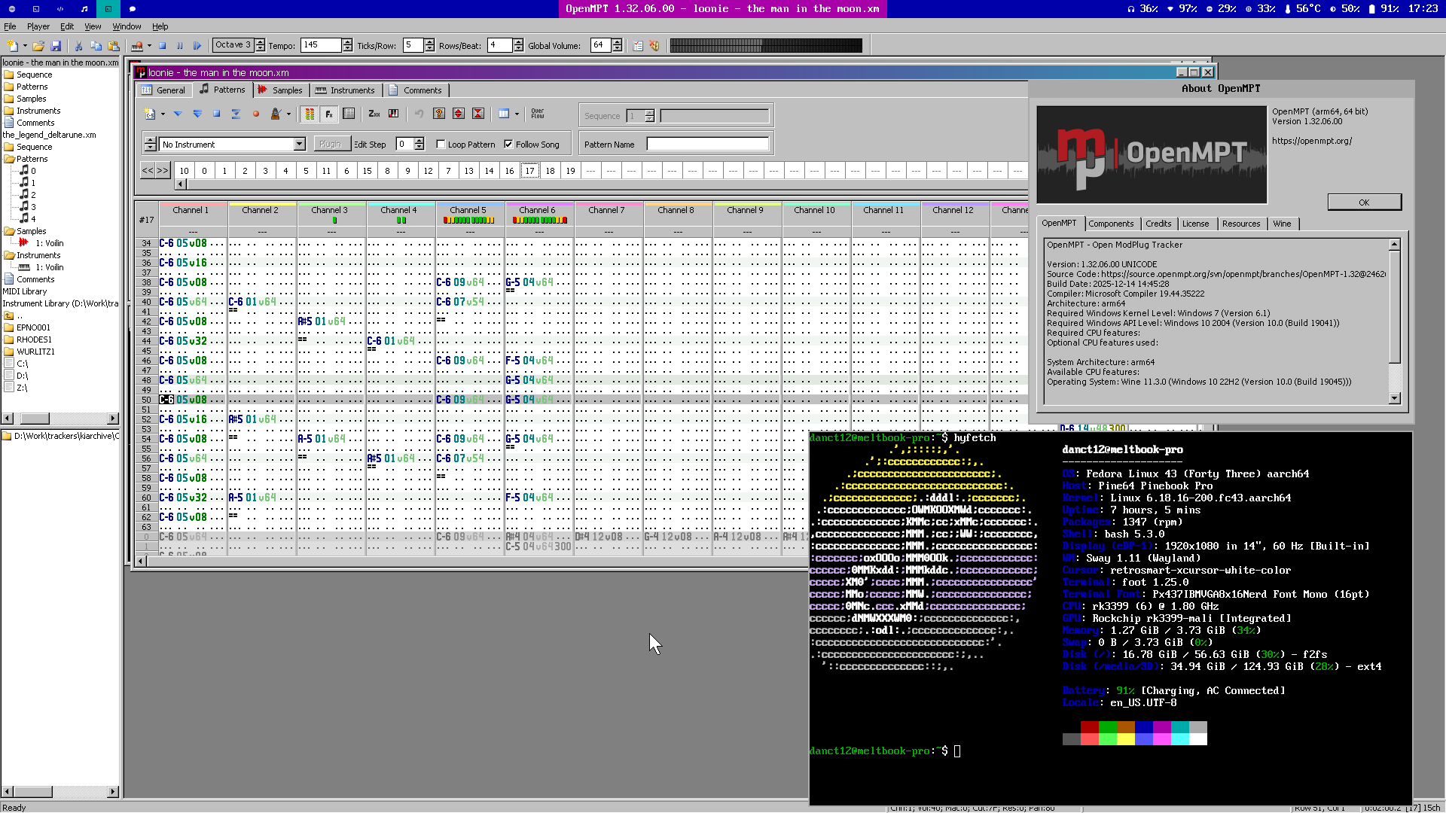Uncheck the Follow Song checkbox
The width and height of the screenshot is (1446, 813).
coord(509,145)
